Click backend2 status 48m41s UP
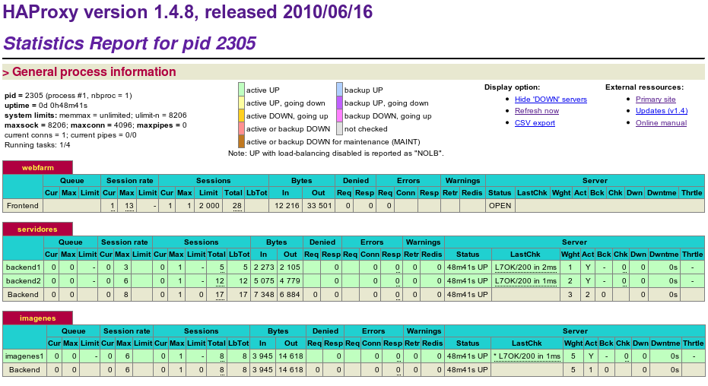 468,281
